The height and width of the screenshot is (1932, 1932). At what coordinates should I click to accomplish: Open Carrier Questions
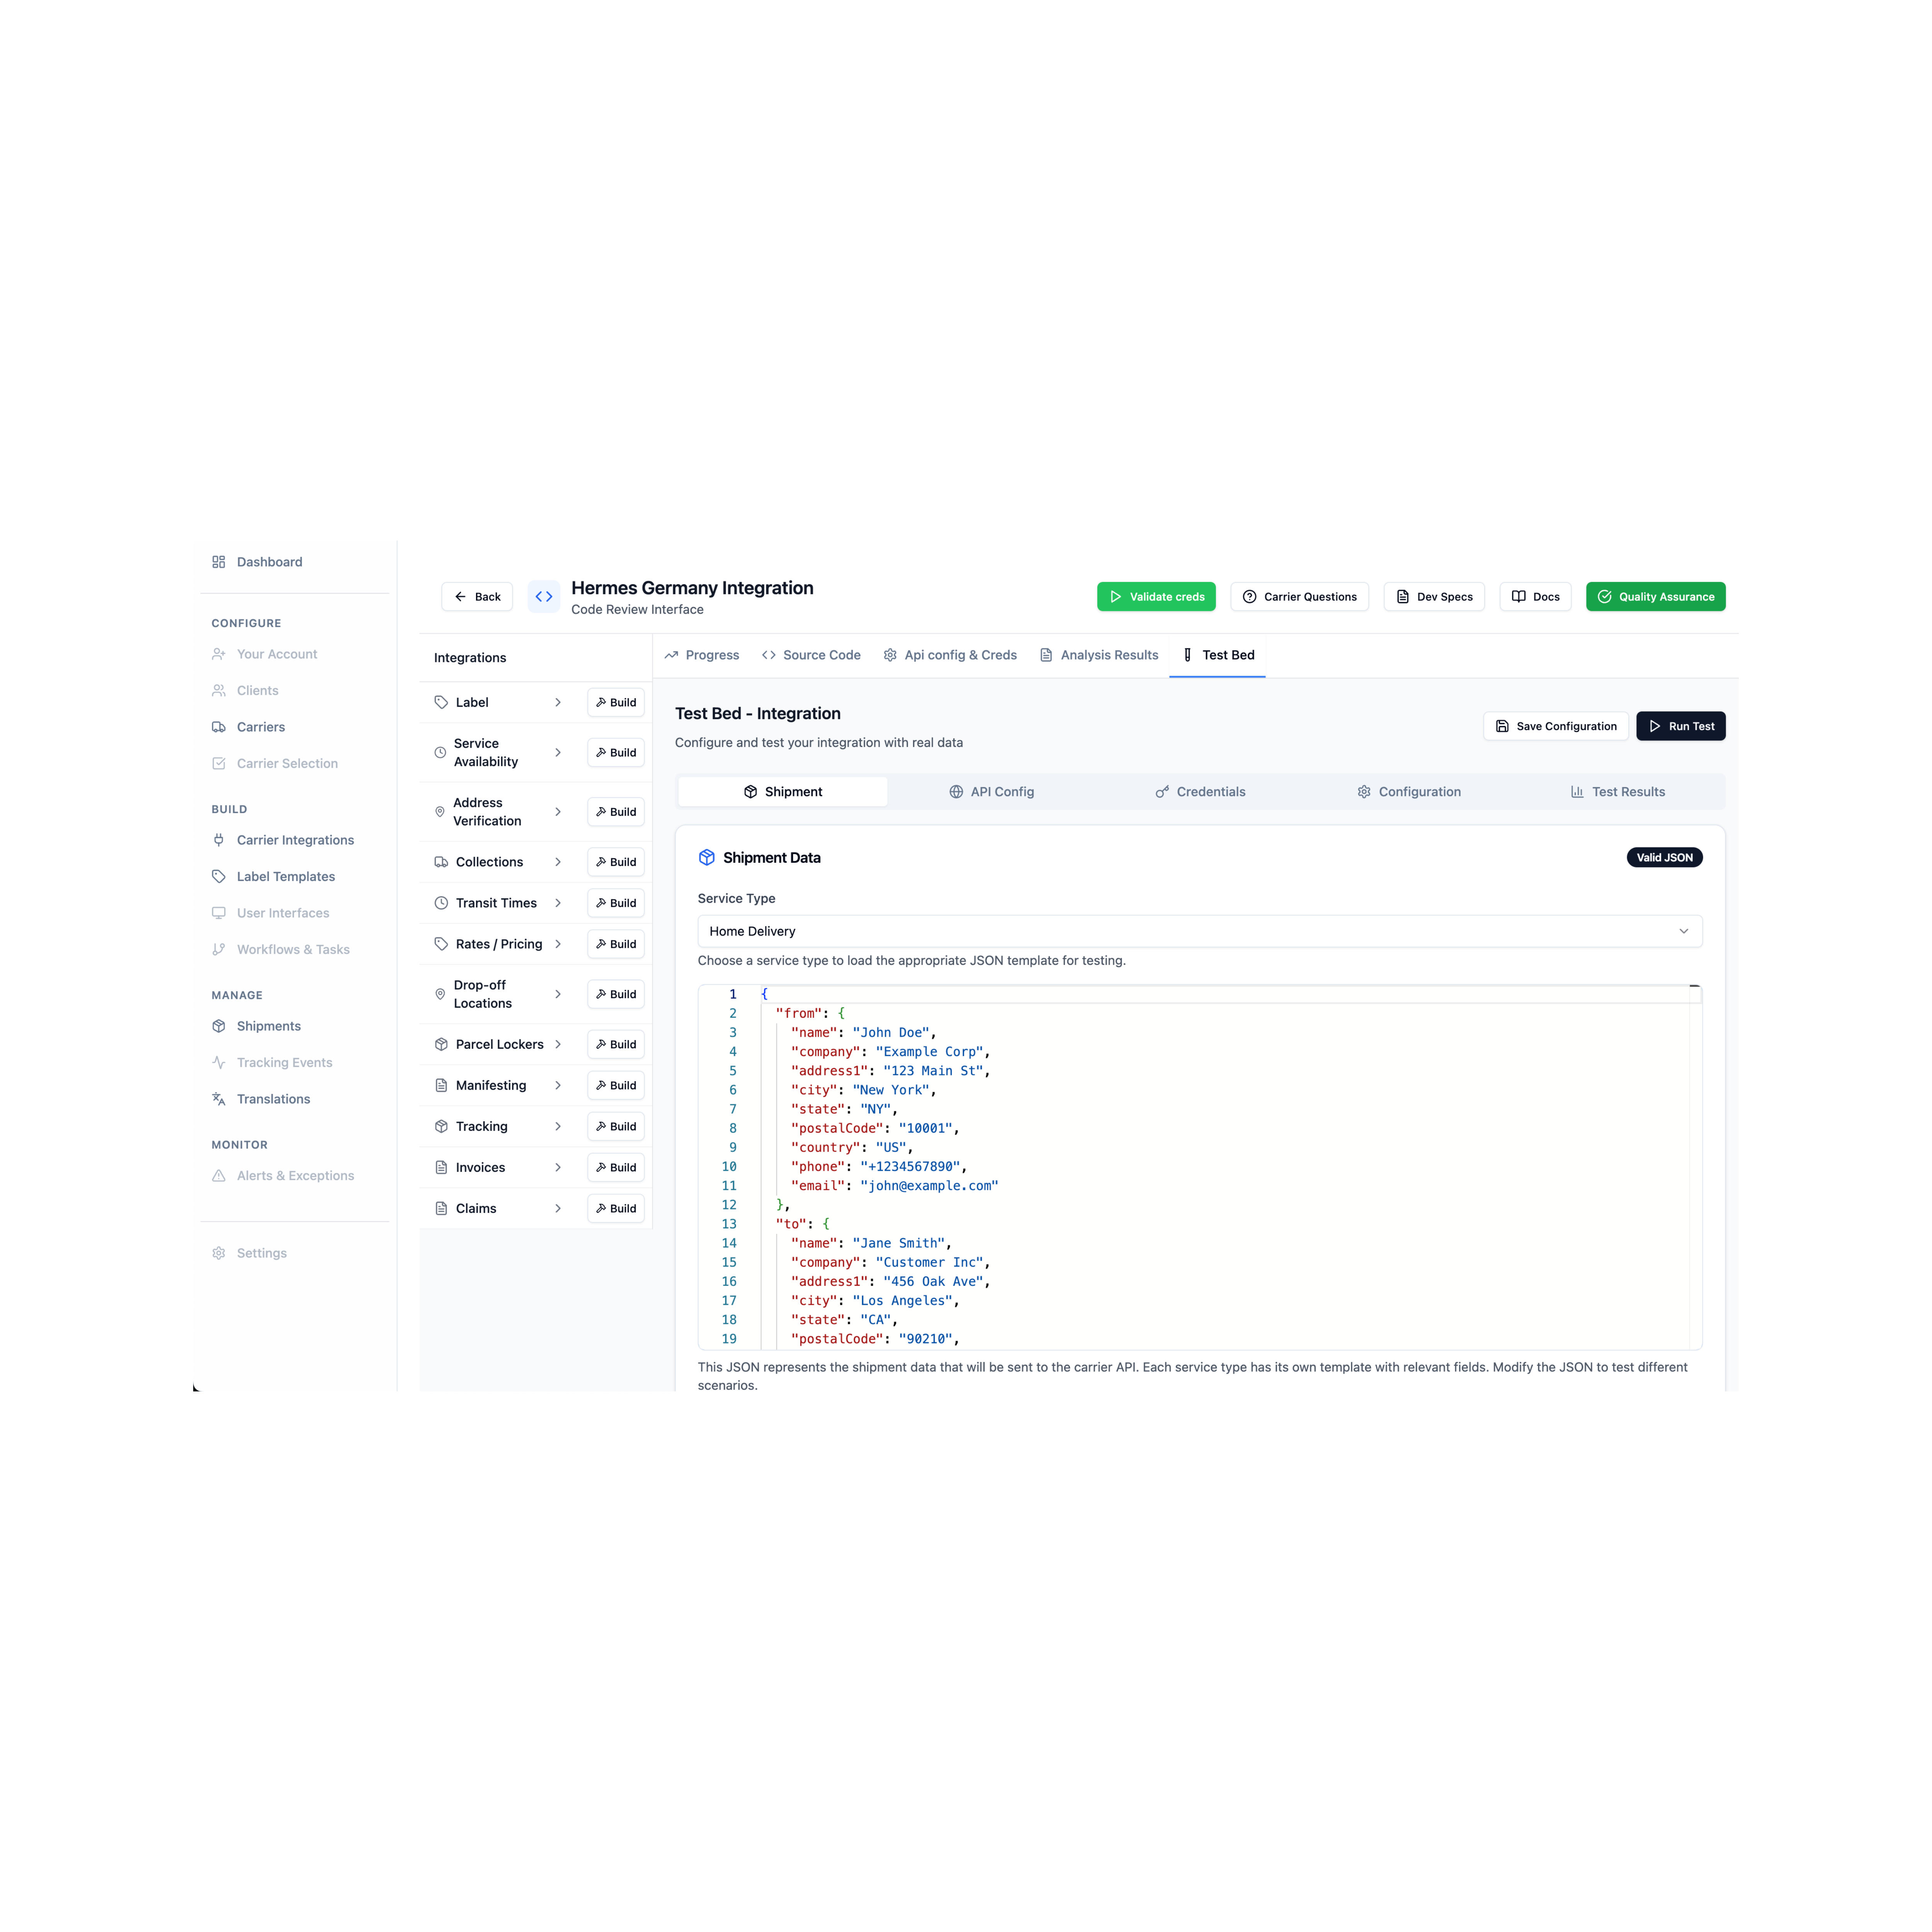(x=1300, y=597)
